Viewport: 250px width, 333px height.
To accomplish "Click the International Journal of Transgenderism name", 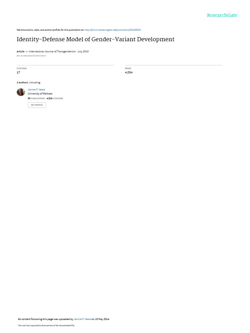I will [x=52, y=51].
